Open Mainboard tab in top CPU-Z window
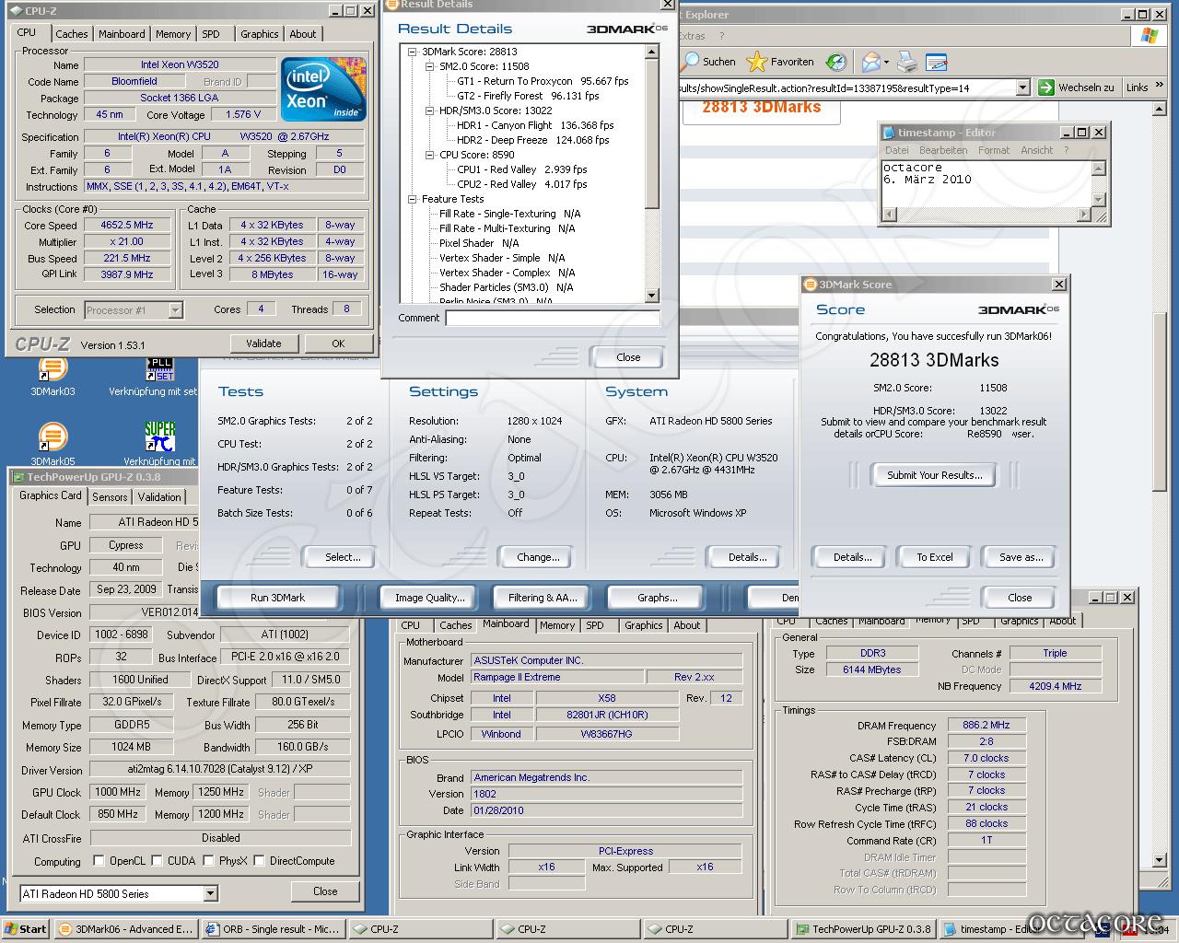This screenshot has height=943, width=1179. point(122,34)
